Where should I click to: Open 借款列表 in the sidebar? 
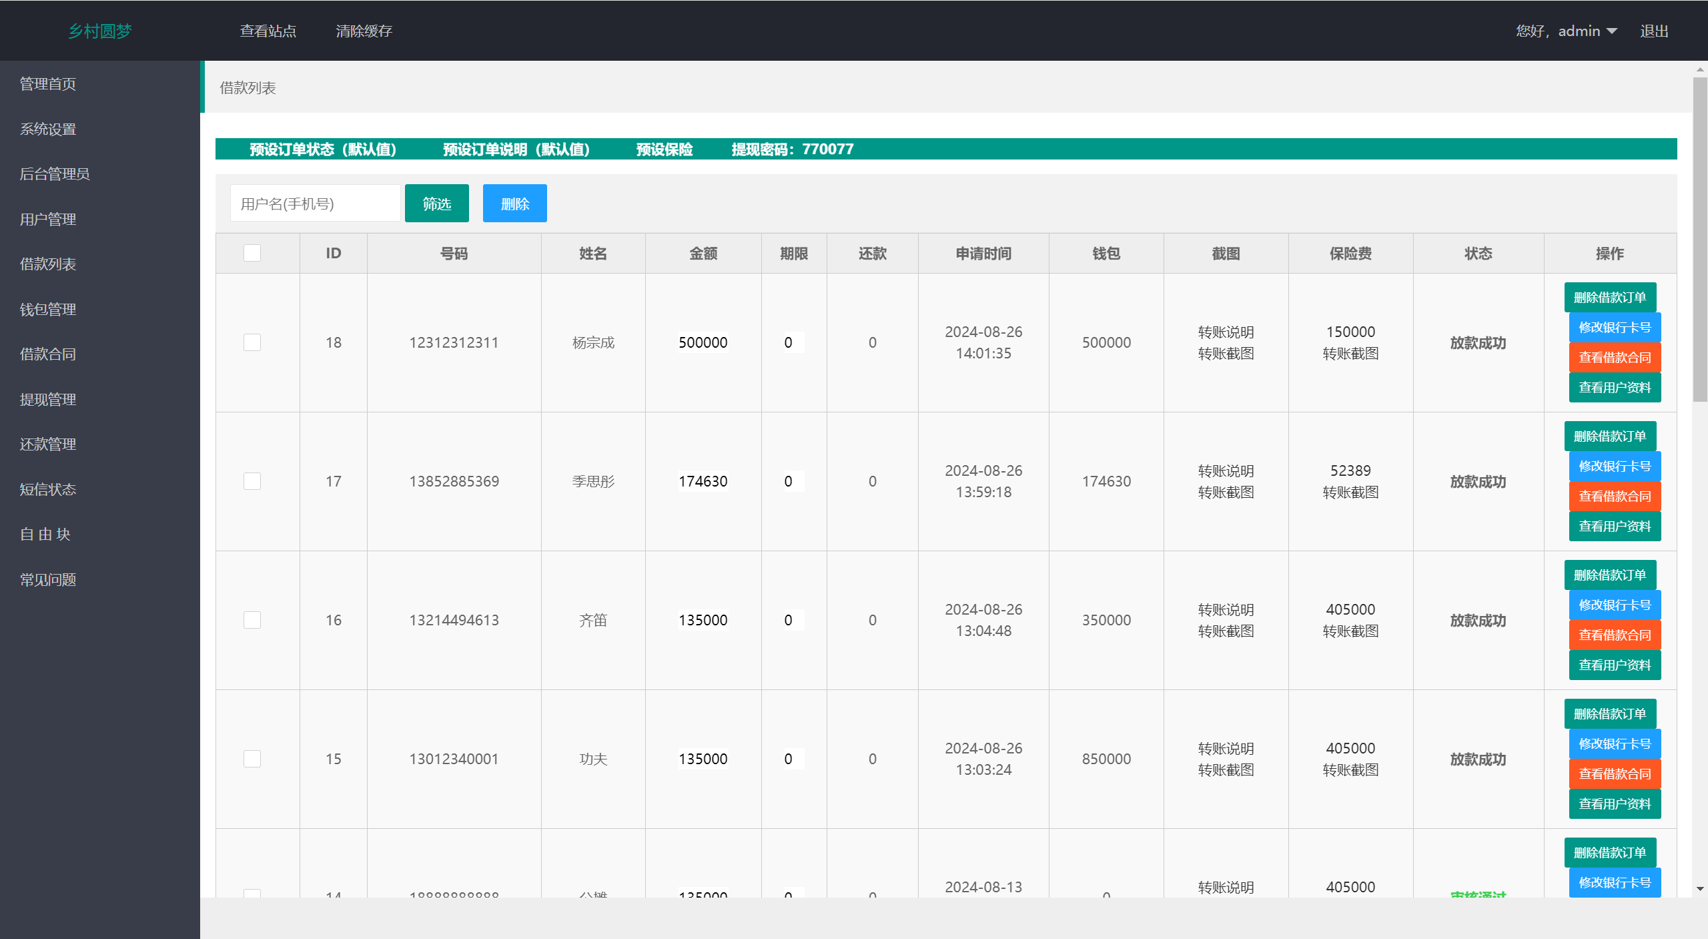48,264
